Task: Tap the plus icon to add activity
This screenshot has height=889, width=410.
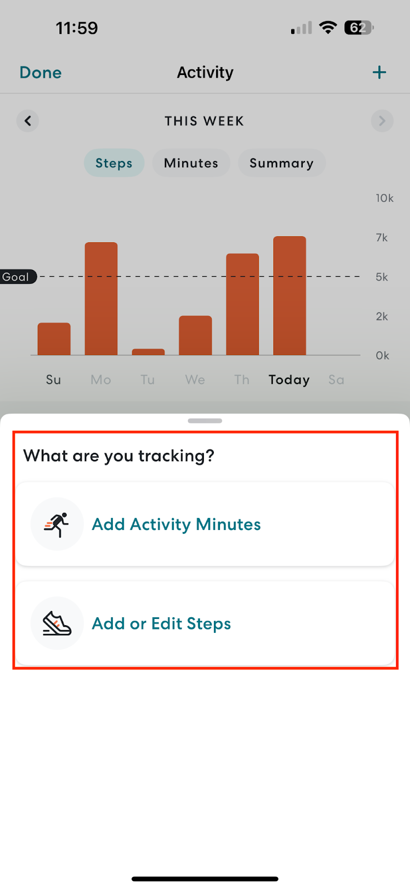Action: [x=379, y=72]
